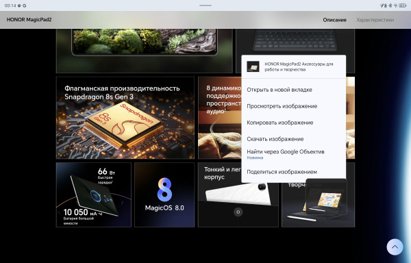Tap the circular play icon under thin body card
The width and height of the screenshot is (411, 263).
[238, 212]
